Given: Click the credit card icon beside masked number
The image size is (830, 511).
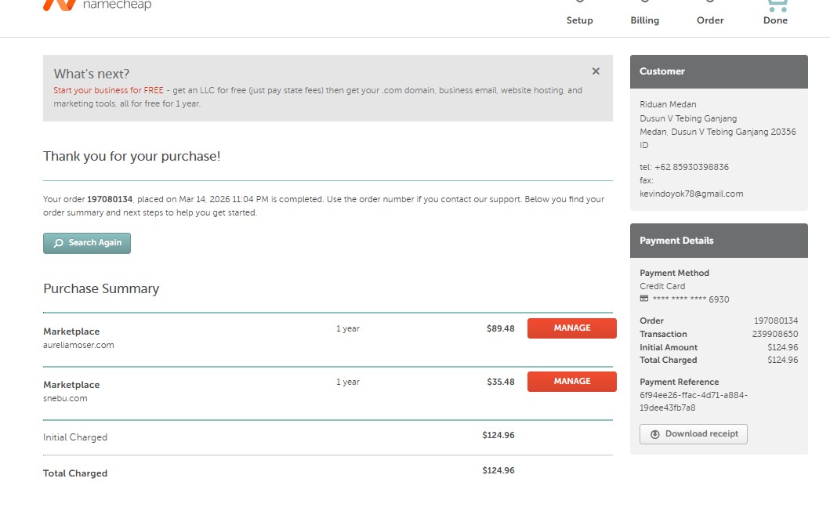Looking at the screenshot, I should pos(644,299).
